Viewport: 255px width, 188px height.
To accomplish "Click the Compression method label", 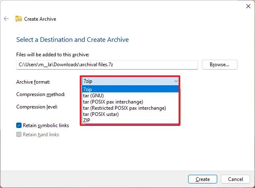I will coord(41,94).
